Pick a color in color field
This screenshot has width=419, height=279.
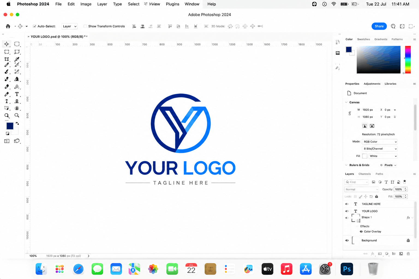(379, 60)
